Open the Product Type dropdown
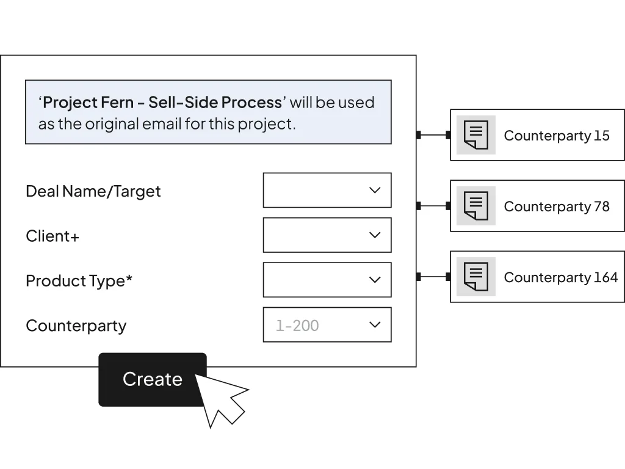The width and height of the screenshot is (625, 469). (x=327, y=280)
